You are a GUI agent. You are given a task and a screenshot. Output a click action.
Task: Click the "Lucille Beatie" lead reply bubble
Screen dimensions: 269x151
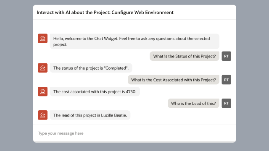[x=90, y=115]
